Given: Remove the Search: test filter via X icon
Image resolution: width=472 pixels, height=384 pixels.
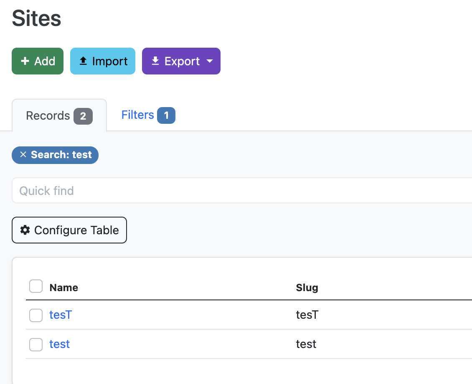Looking at the screenshot, I should coord(23,155).
